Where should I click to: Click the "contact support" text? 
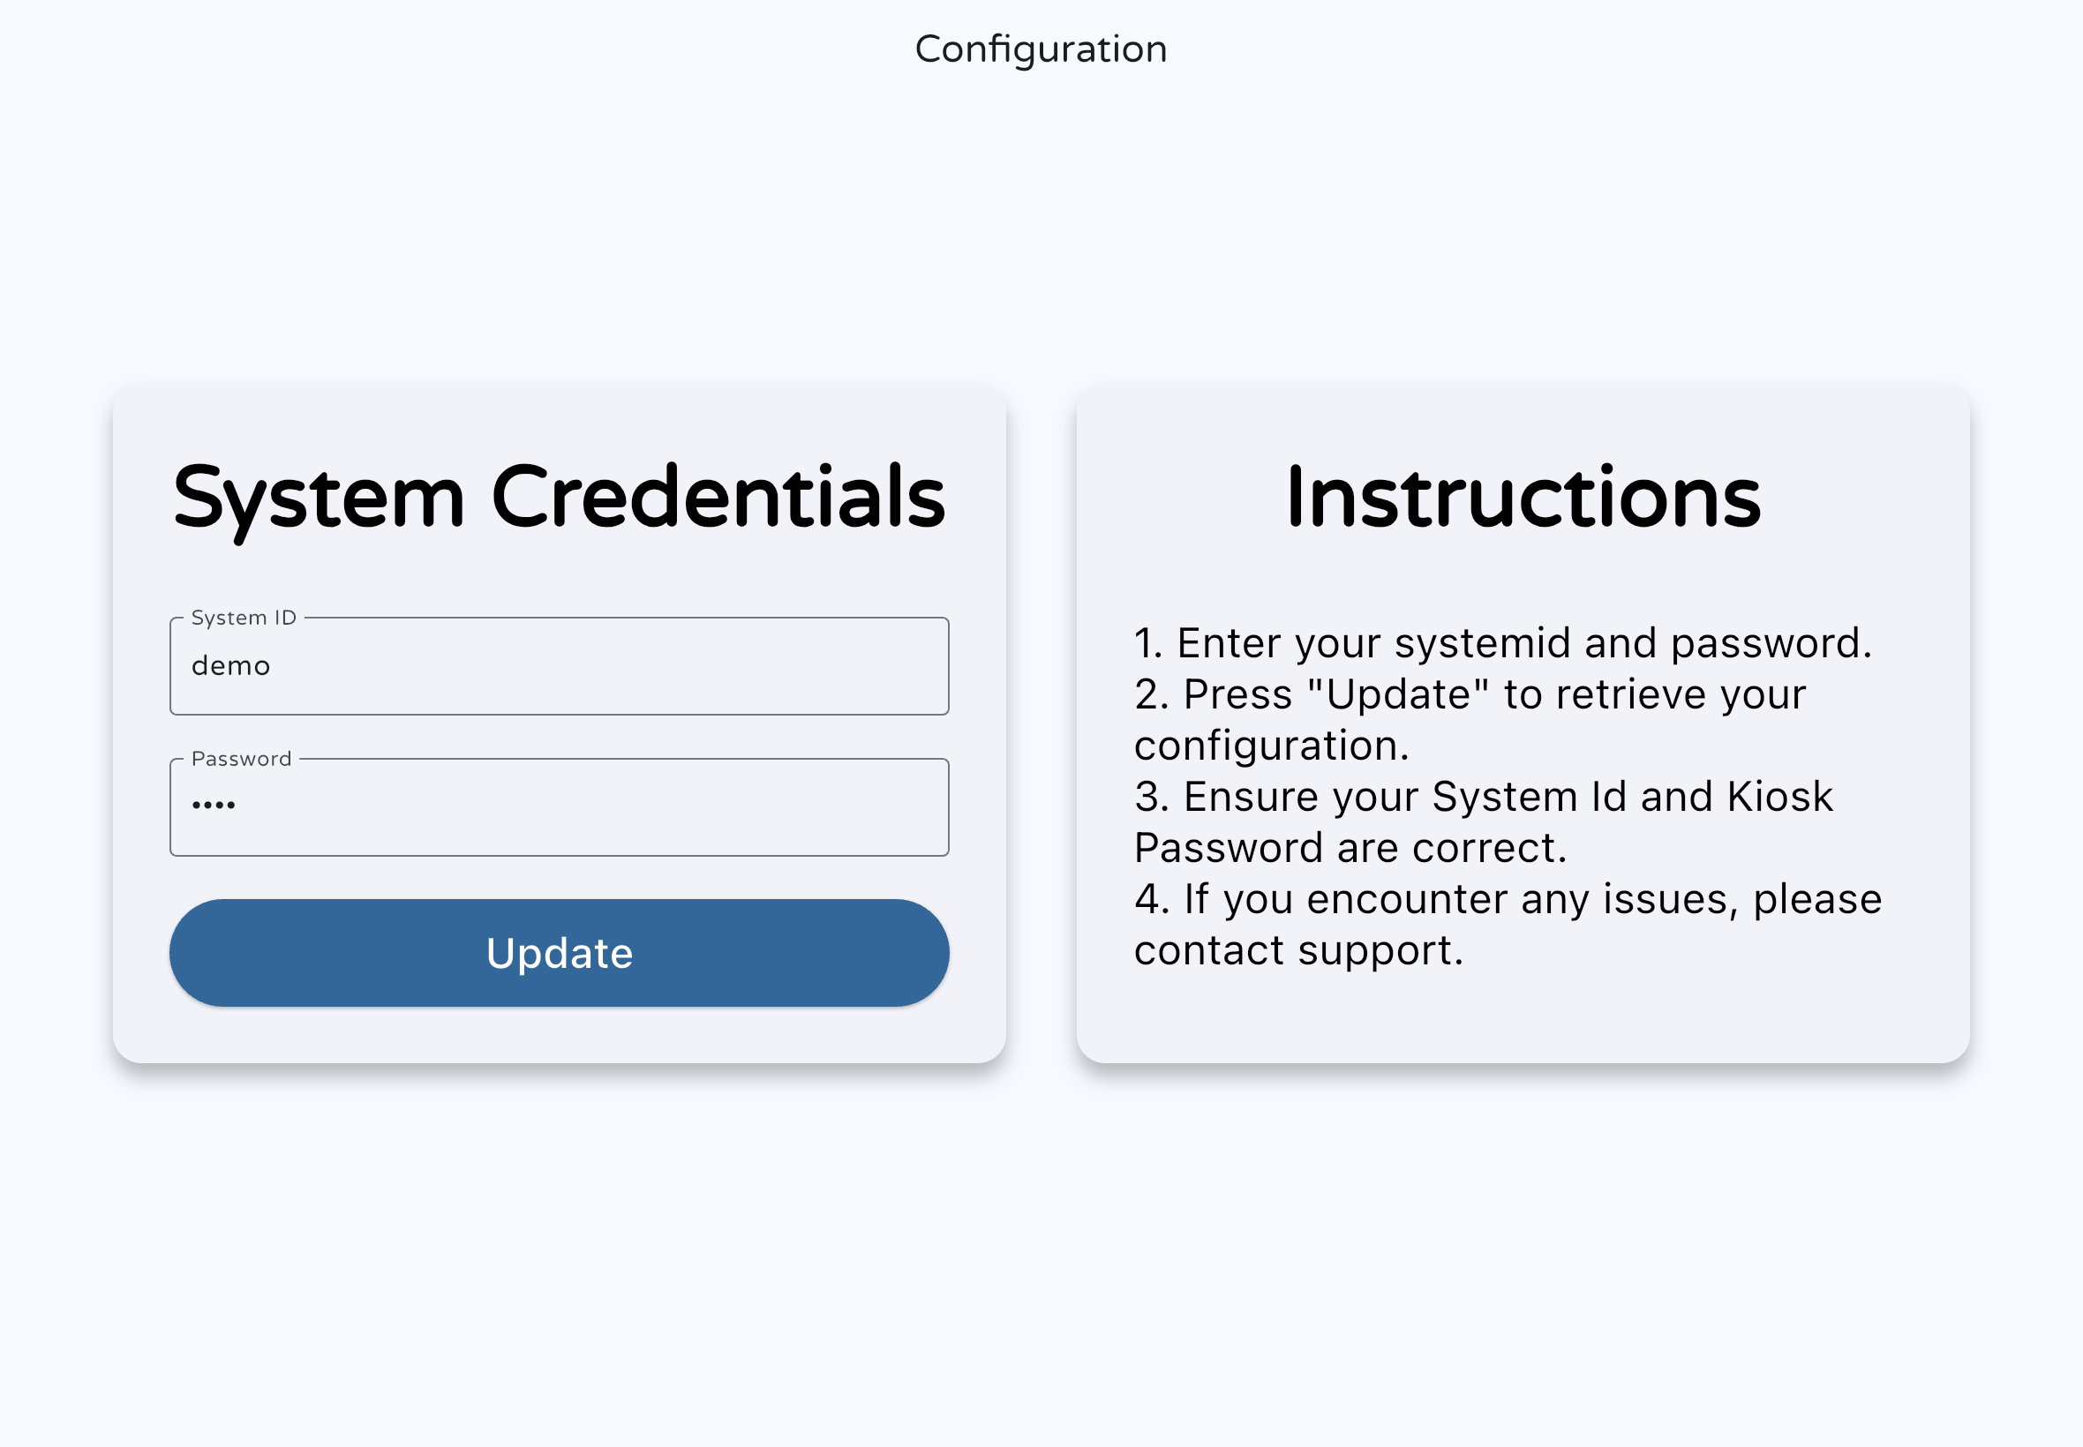[1297, 950]
